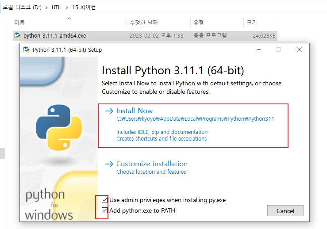Click the 2023-02-02 오후 1:33 date cell
327x229 pixels.
[x=157, y=36]
